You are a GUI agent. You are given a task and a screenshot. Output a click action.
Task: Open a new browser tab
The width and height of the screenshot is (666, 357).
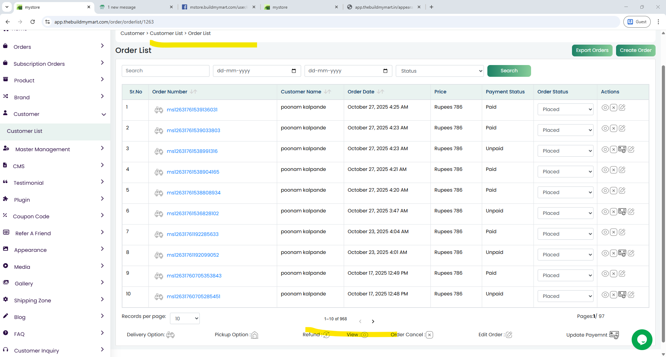pyautogui.click(x=432, y=7)
